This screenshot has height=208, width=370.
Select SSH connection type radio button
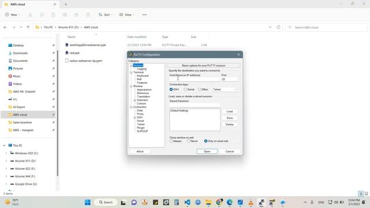[171, 90]
